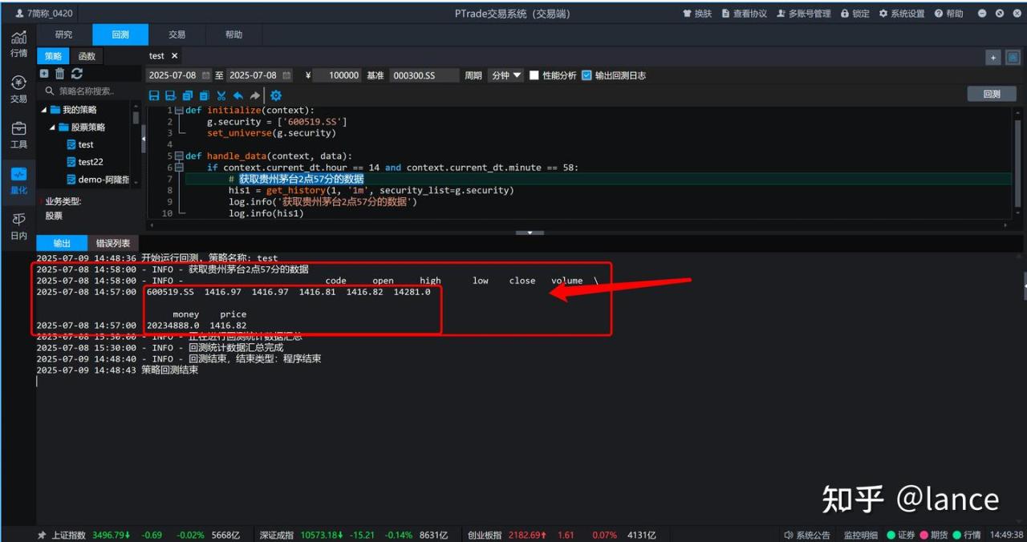The height and width of the screenshot is (542, 1027).
Task: Open calendar for the start date
Action: point(206,75)
